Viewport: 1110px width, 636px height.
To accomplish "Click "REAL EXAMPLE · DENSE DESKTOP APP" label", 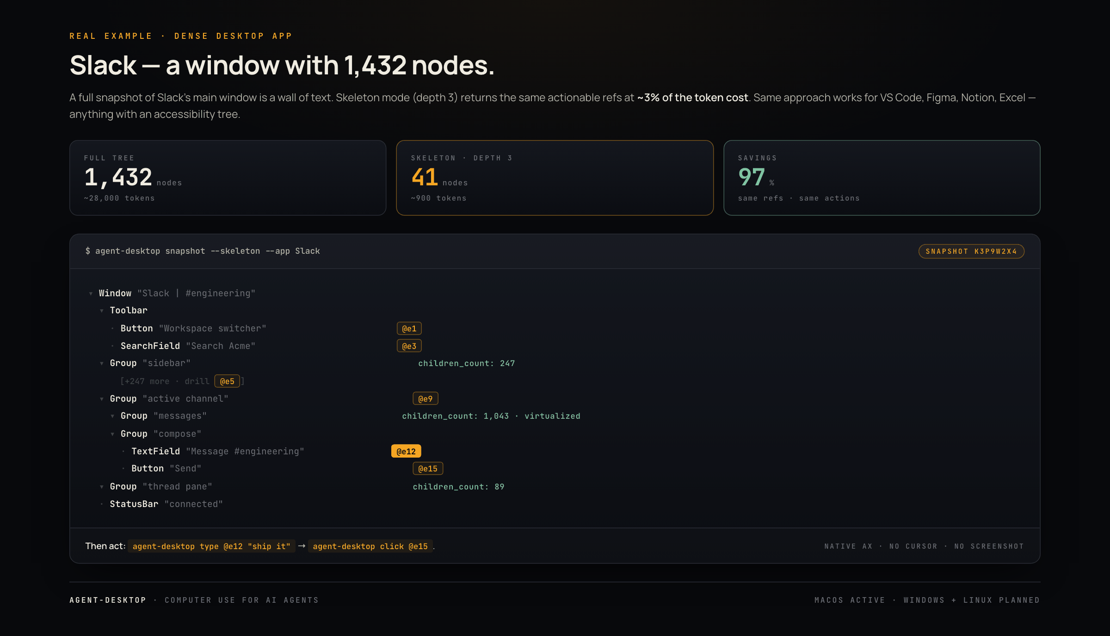I will pyautogui.click(x=181, y=36).
